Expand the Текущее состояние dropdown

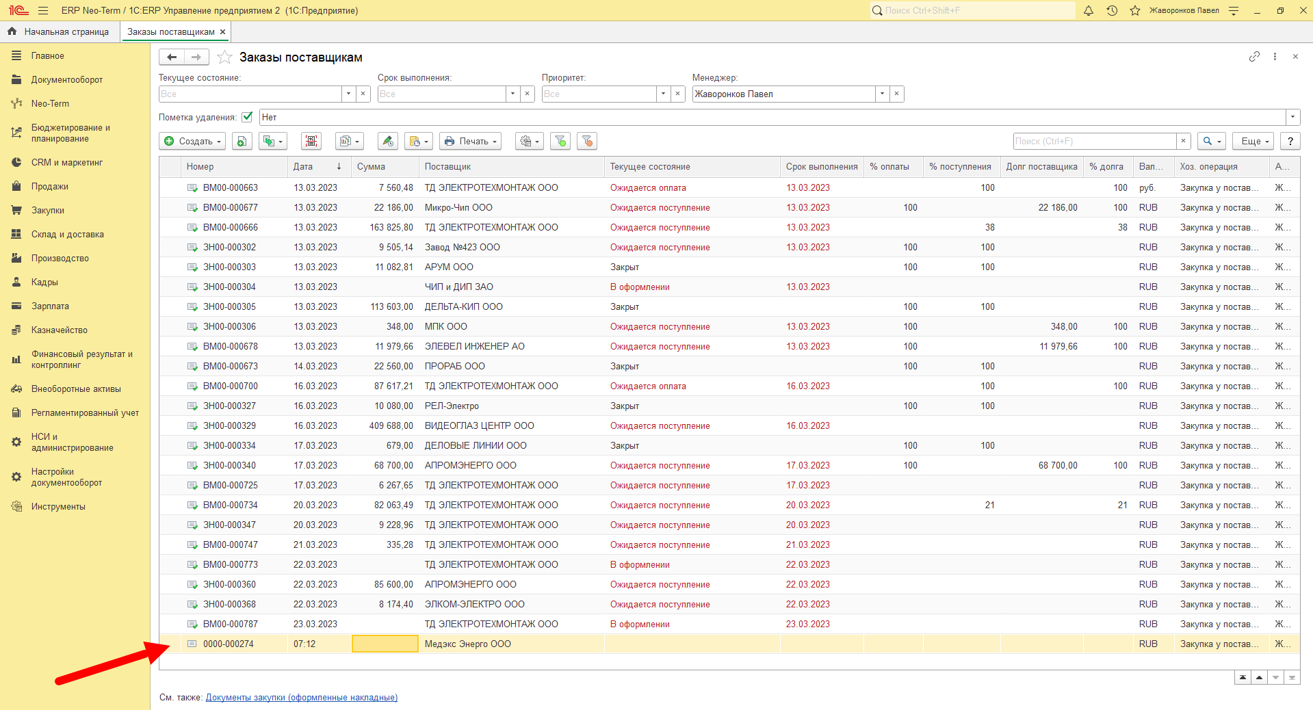click(349, 94)
